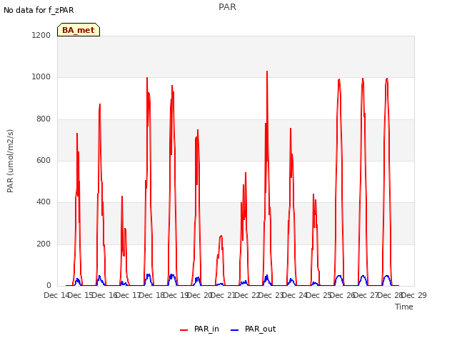Click the blue PAR_out bump on Dec 25
The image size is (457, 343).
click(339, 277)
